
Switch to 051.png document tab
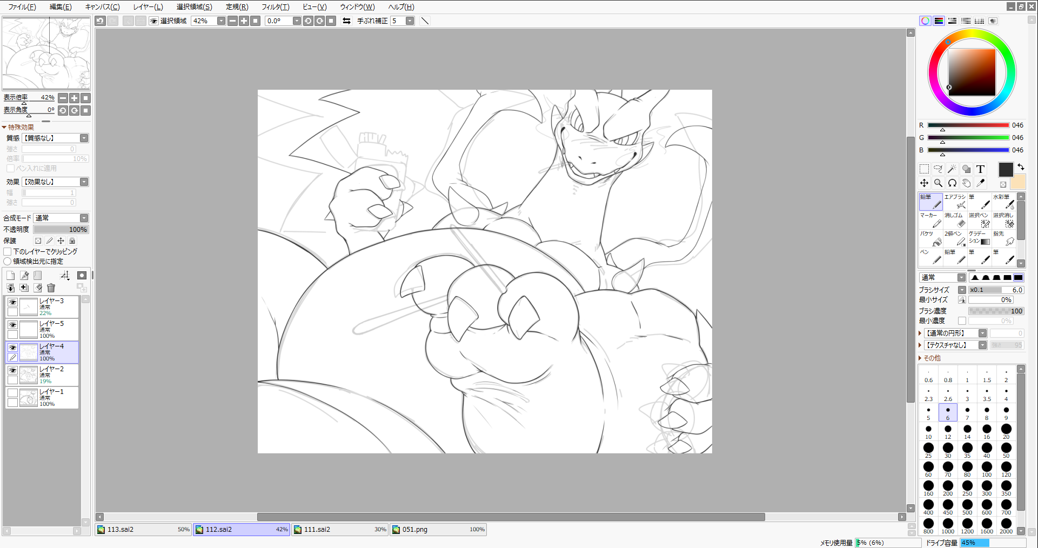click(x=439, y=530)
